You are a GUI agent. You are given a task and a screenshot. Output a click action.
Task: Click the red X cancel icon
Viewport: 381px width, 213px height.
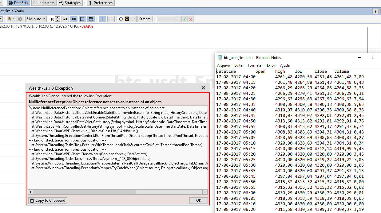pos(191,19)
